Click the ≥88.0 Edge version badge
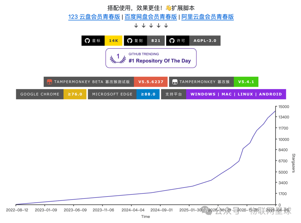Viewport: 301px width, 223px height. 148,94
